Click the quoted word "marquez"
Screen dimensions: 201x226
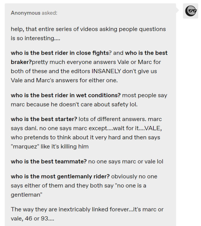click(25, 146)
